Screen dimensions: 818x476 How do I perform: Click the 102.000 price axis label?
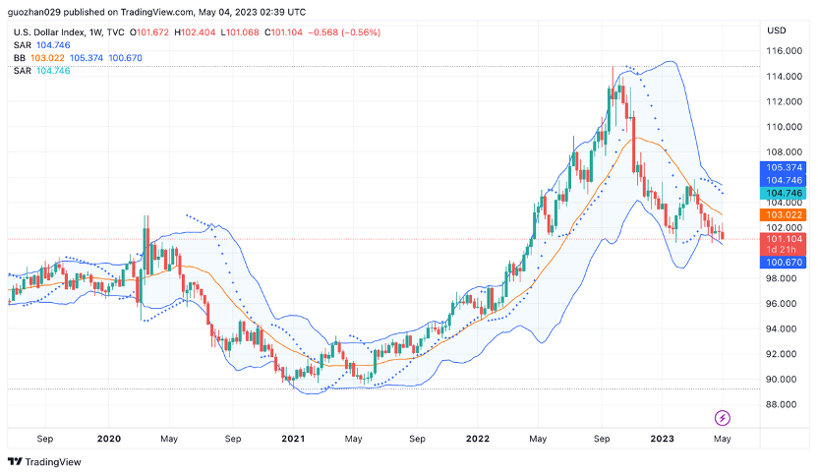[785, 227]
